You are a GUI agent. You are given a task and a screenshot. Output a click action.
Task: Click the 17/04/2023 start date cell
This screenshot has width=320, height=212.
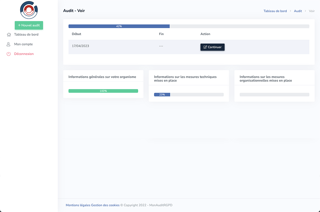[81, 46]
